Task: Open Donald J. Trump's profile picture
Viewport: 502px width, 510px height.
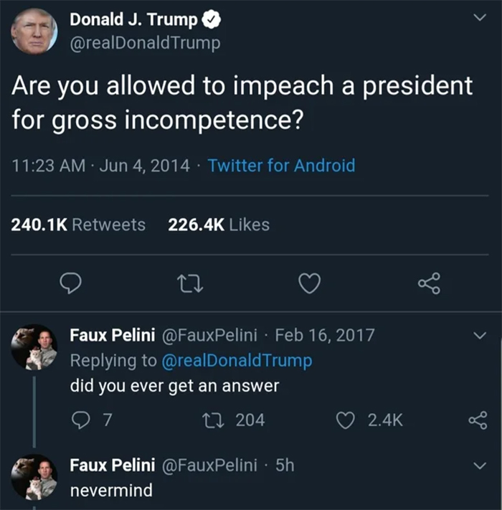Action: pyautogui.click(x=34, y=32)
